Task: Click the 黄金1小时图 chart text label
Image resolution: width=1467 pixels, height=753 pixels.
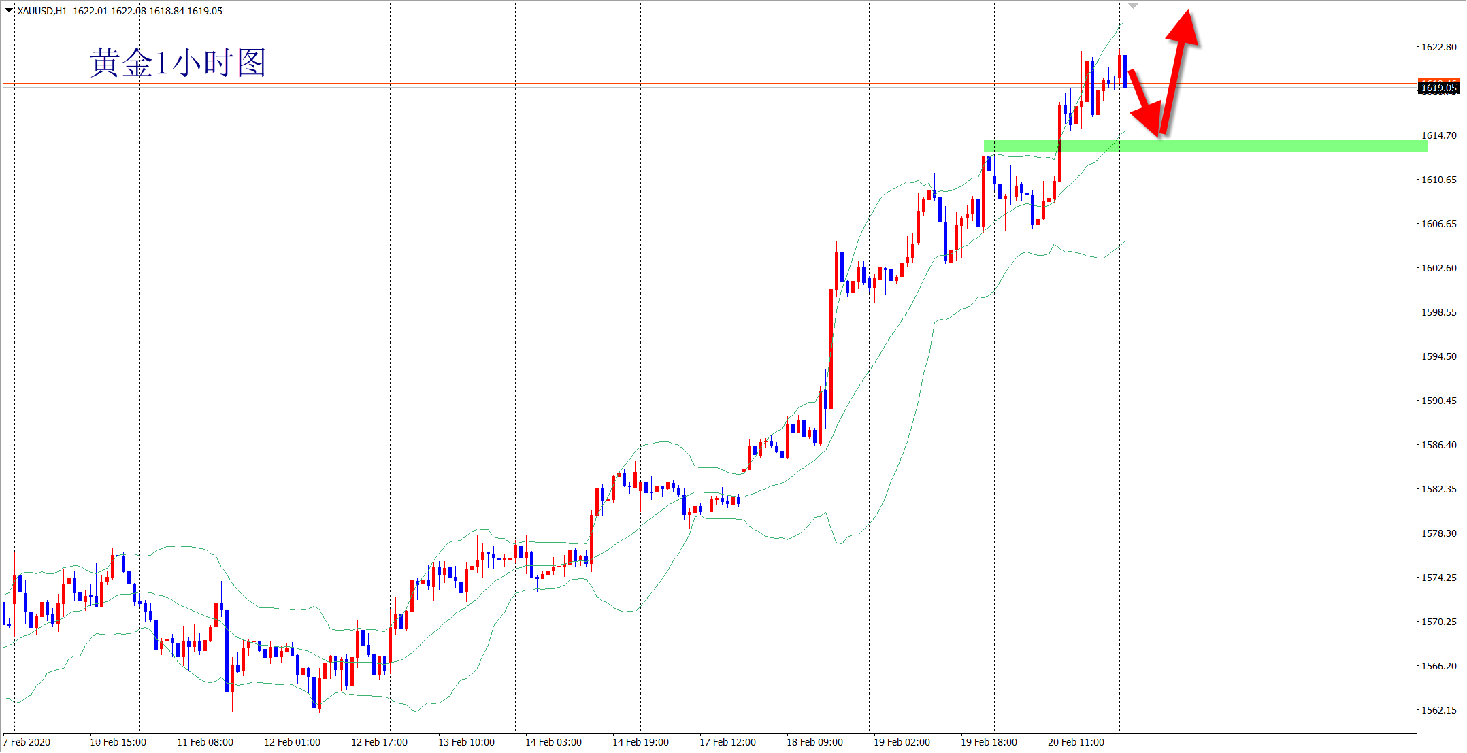Action: point(178,63)
